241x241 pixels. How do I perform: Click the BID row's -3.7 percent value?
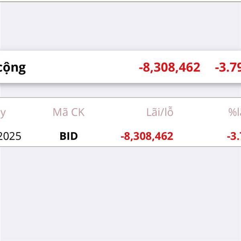(234, 136)
